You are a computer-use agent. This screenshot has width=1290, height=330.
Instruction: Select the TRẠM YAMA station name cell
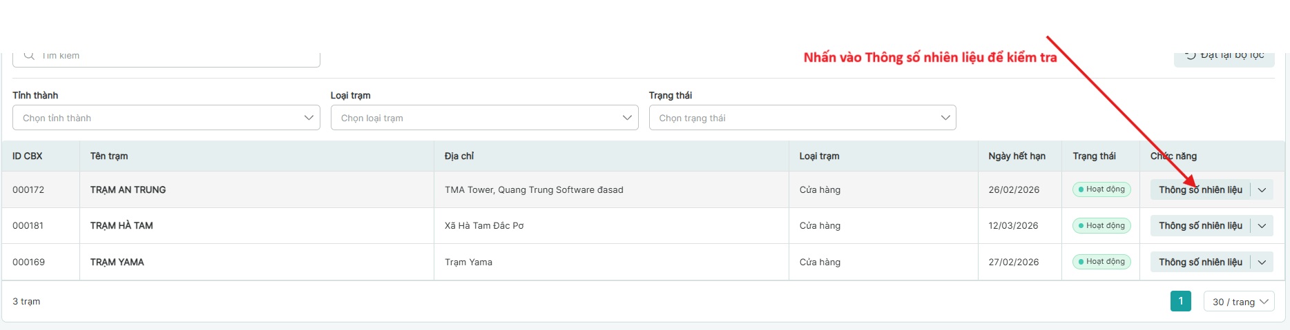[x=117, y=262]
